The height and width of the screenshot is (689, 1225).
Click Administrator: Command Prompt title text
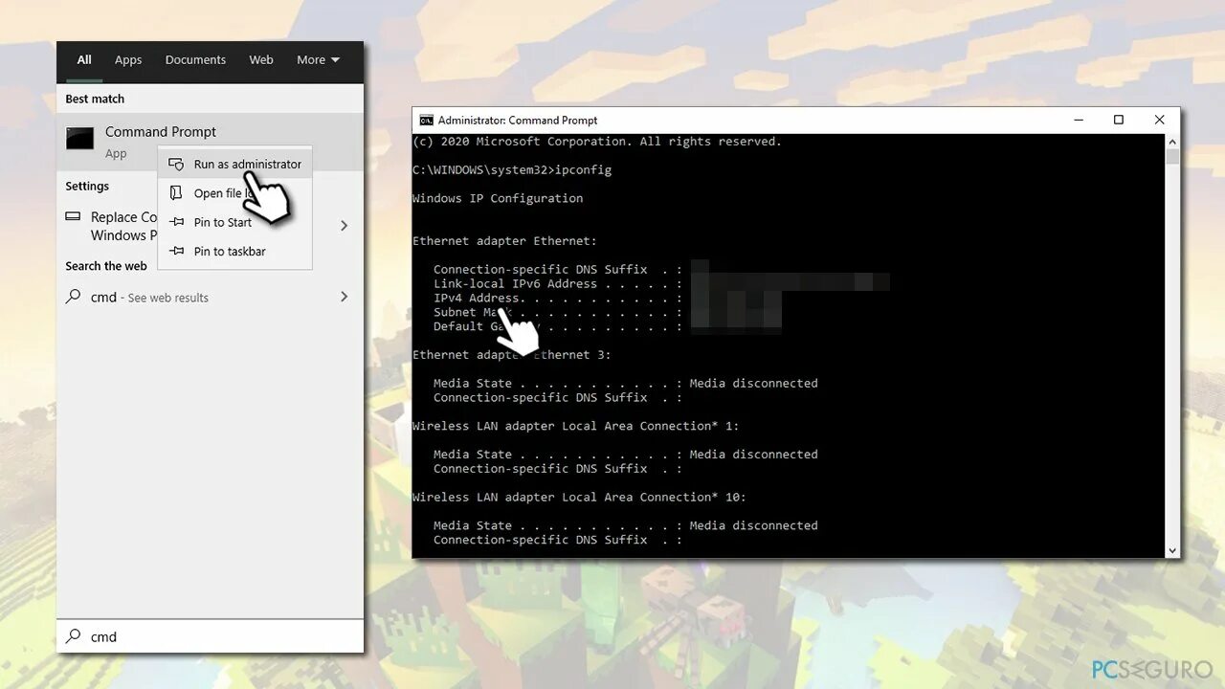tap(518, 121)
